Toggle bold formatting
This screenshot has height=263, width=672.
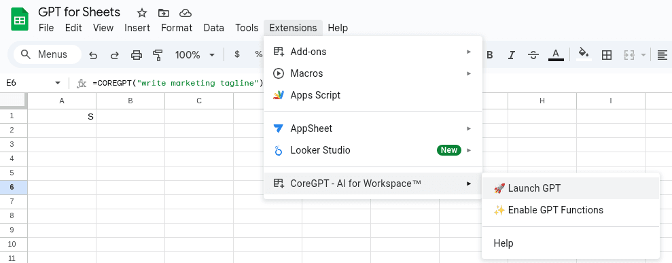(490, 55)
